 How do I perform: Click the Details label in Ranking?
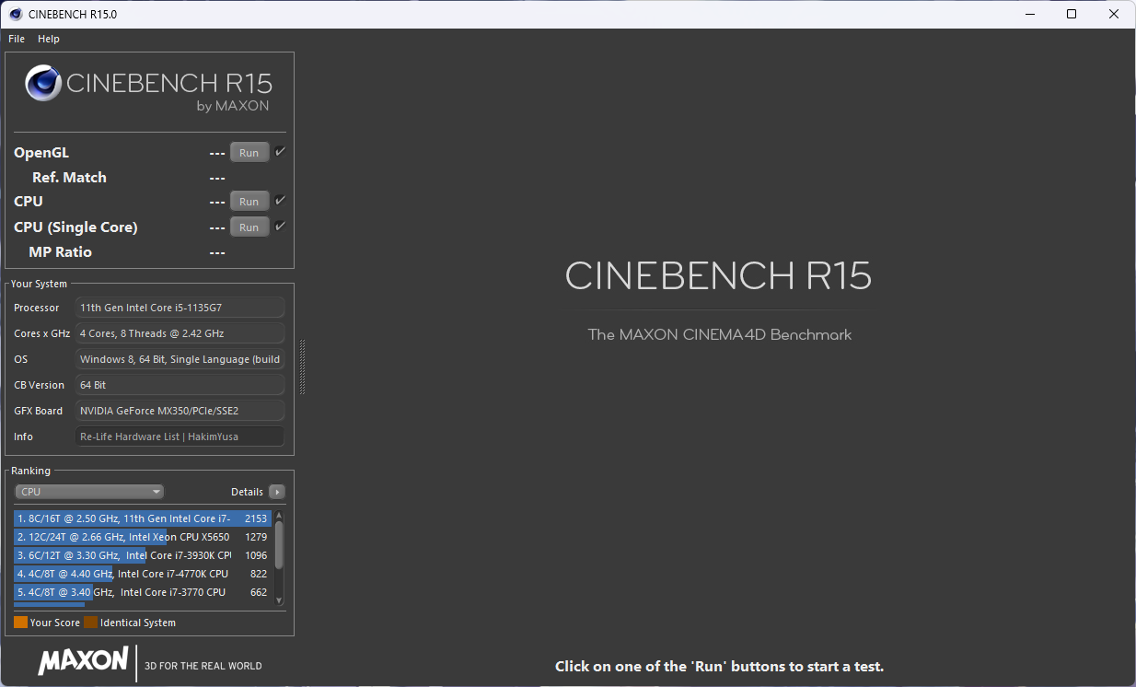click(247, 492)
